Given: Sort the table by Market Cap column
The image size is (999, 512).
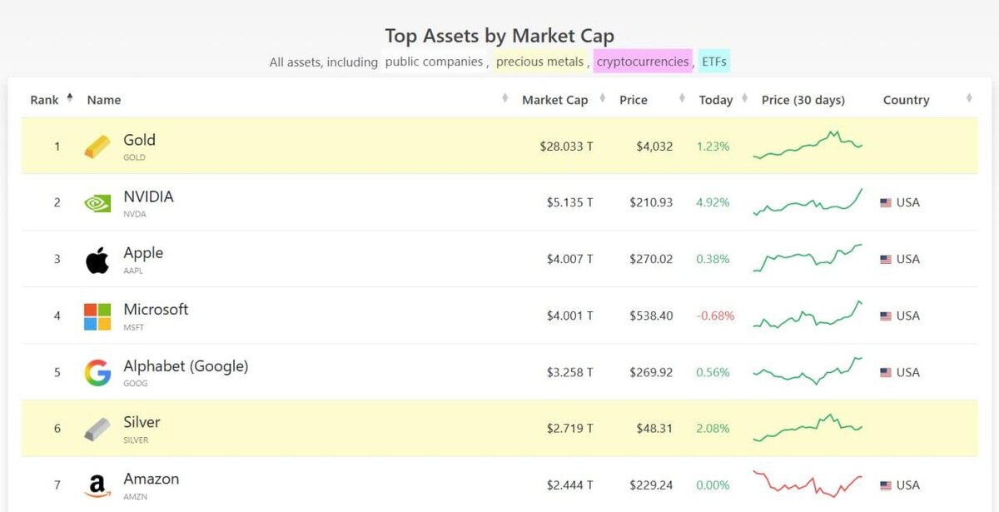Looking at the screenshot, I should click(x=554, y=100).
